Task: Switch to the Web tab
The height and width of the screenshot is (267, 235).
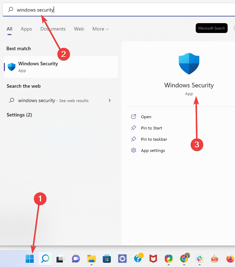Action: point(79,29)
